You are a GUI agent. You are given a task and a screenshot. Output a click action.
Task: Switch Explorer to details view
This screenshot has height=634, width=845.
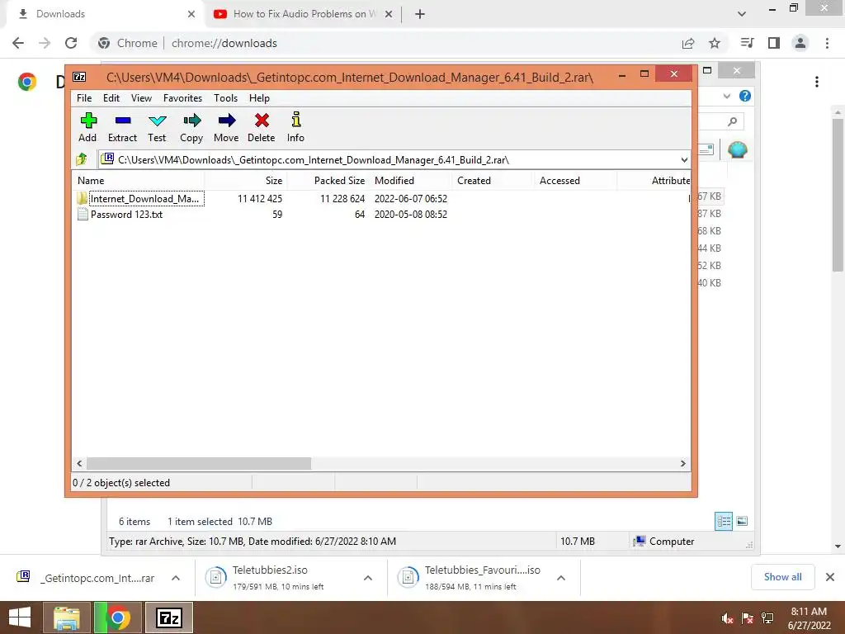coord(724,522)
